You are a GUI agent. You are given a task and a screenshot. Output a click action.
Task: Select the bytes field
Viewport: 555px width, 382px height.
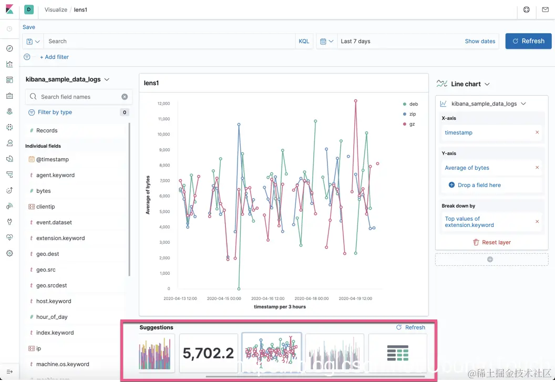point(75,191)
